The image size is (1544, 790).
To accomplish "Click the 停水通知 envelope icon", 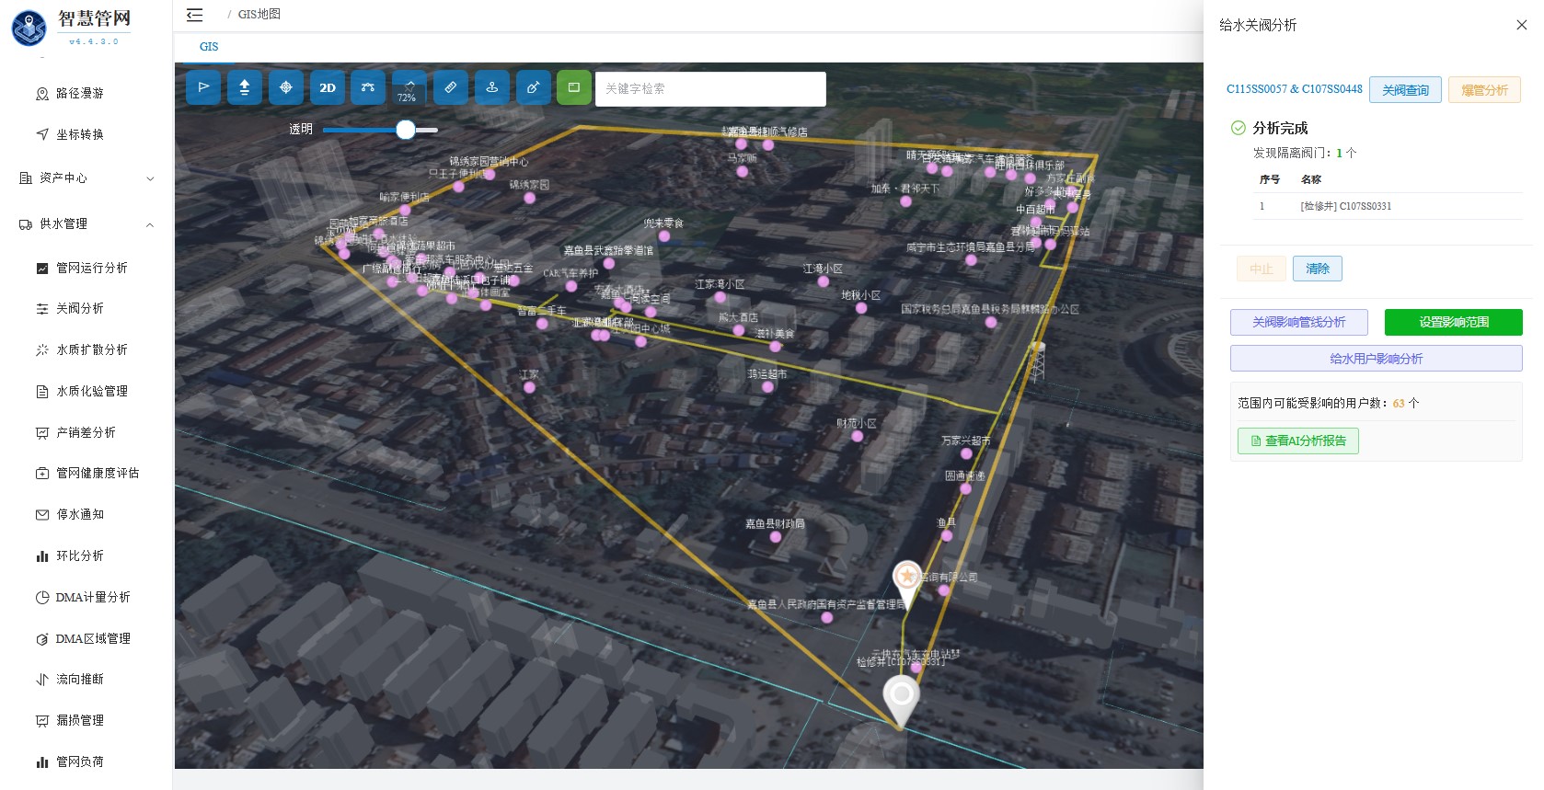I will coord(41,514).
